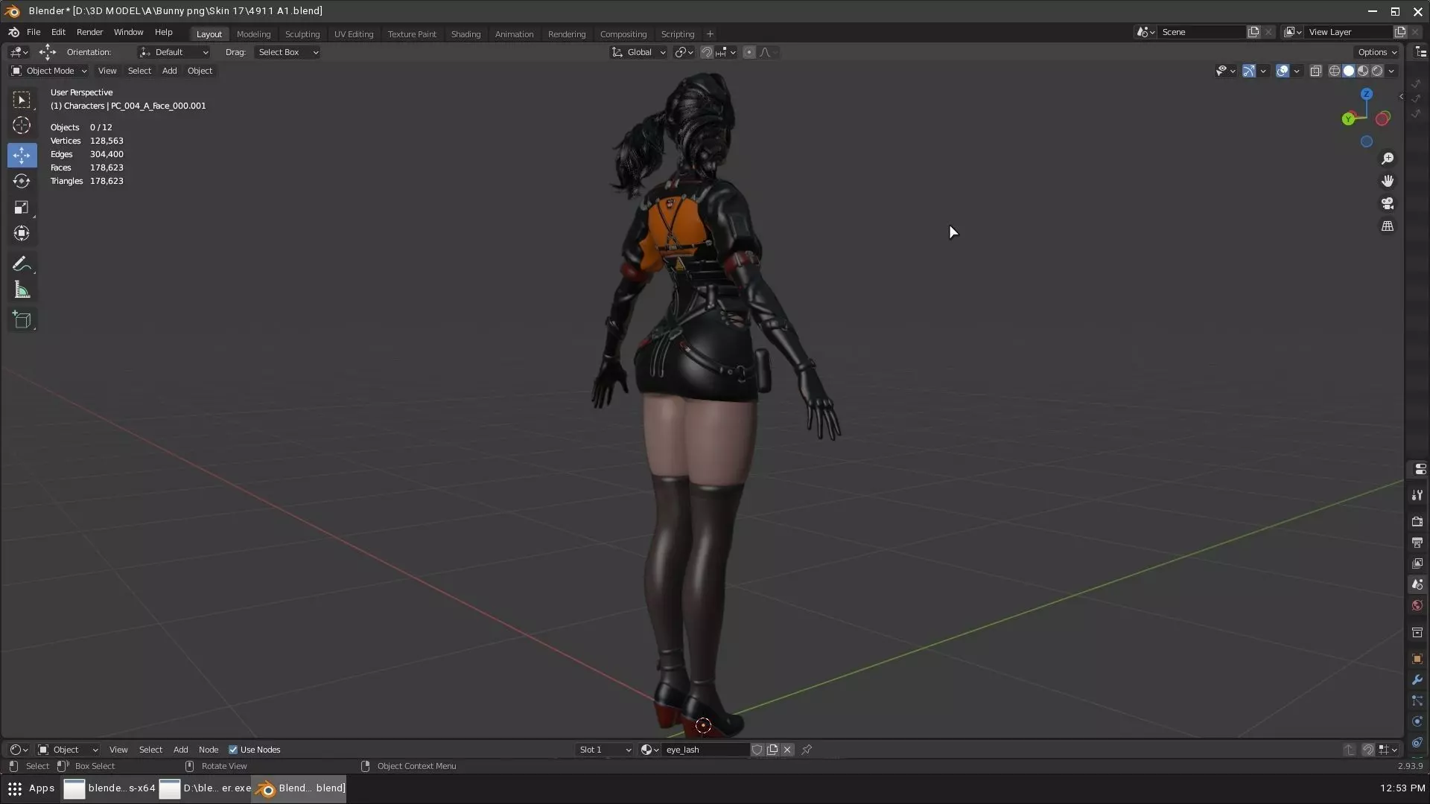Select the Measure tool
The image size is (1430, 804).
click(22, 290)
